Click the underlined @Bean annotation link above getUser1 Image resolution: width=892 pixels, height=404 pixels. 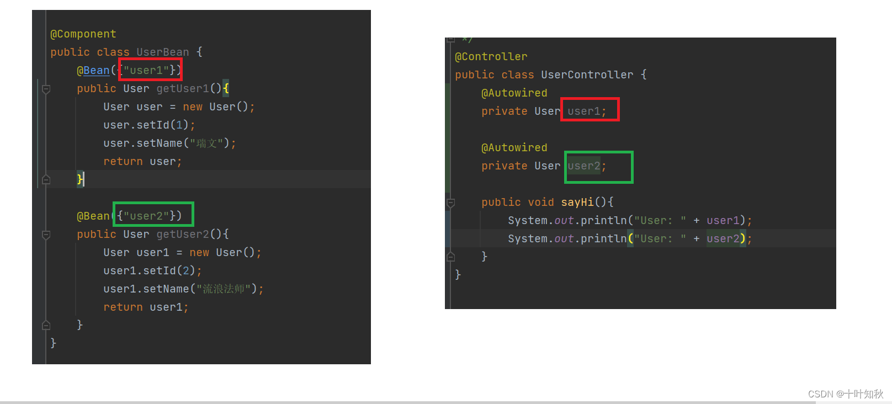(x=93, y=71)
